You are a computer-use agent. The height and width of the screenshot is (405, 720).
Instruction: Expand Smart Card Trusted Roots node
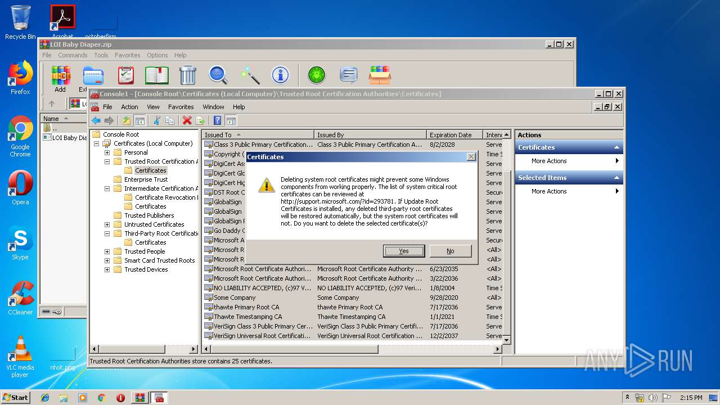point(107,260)
